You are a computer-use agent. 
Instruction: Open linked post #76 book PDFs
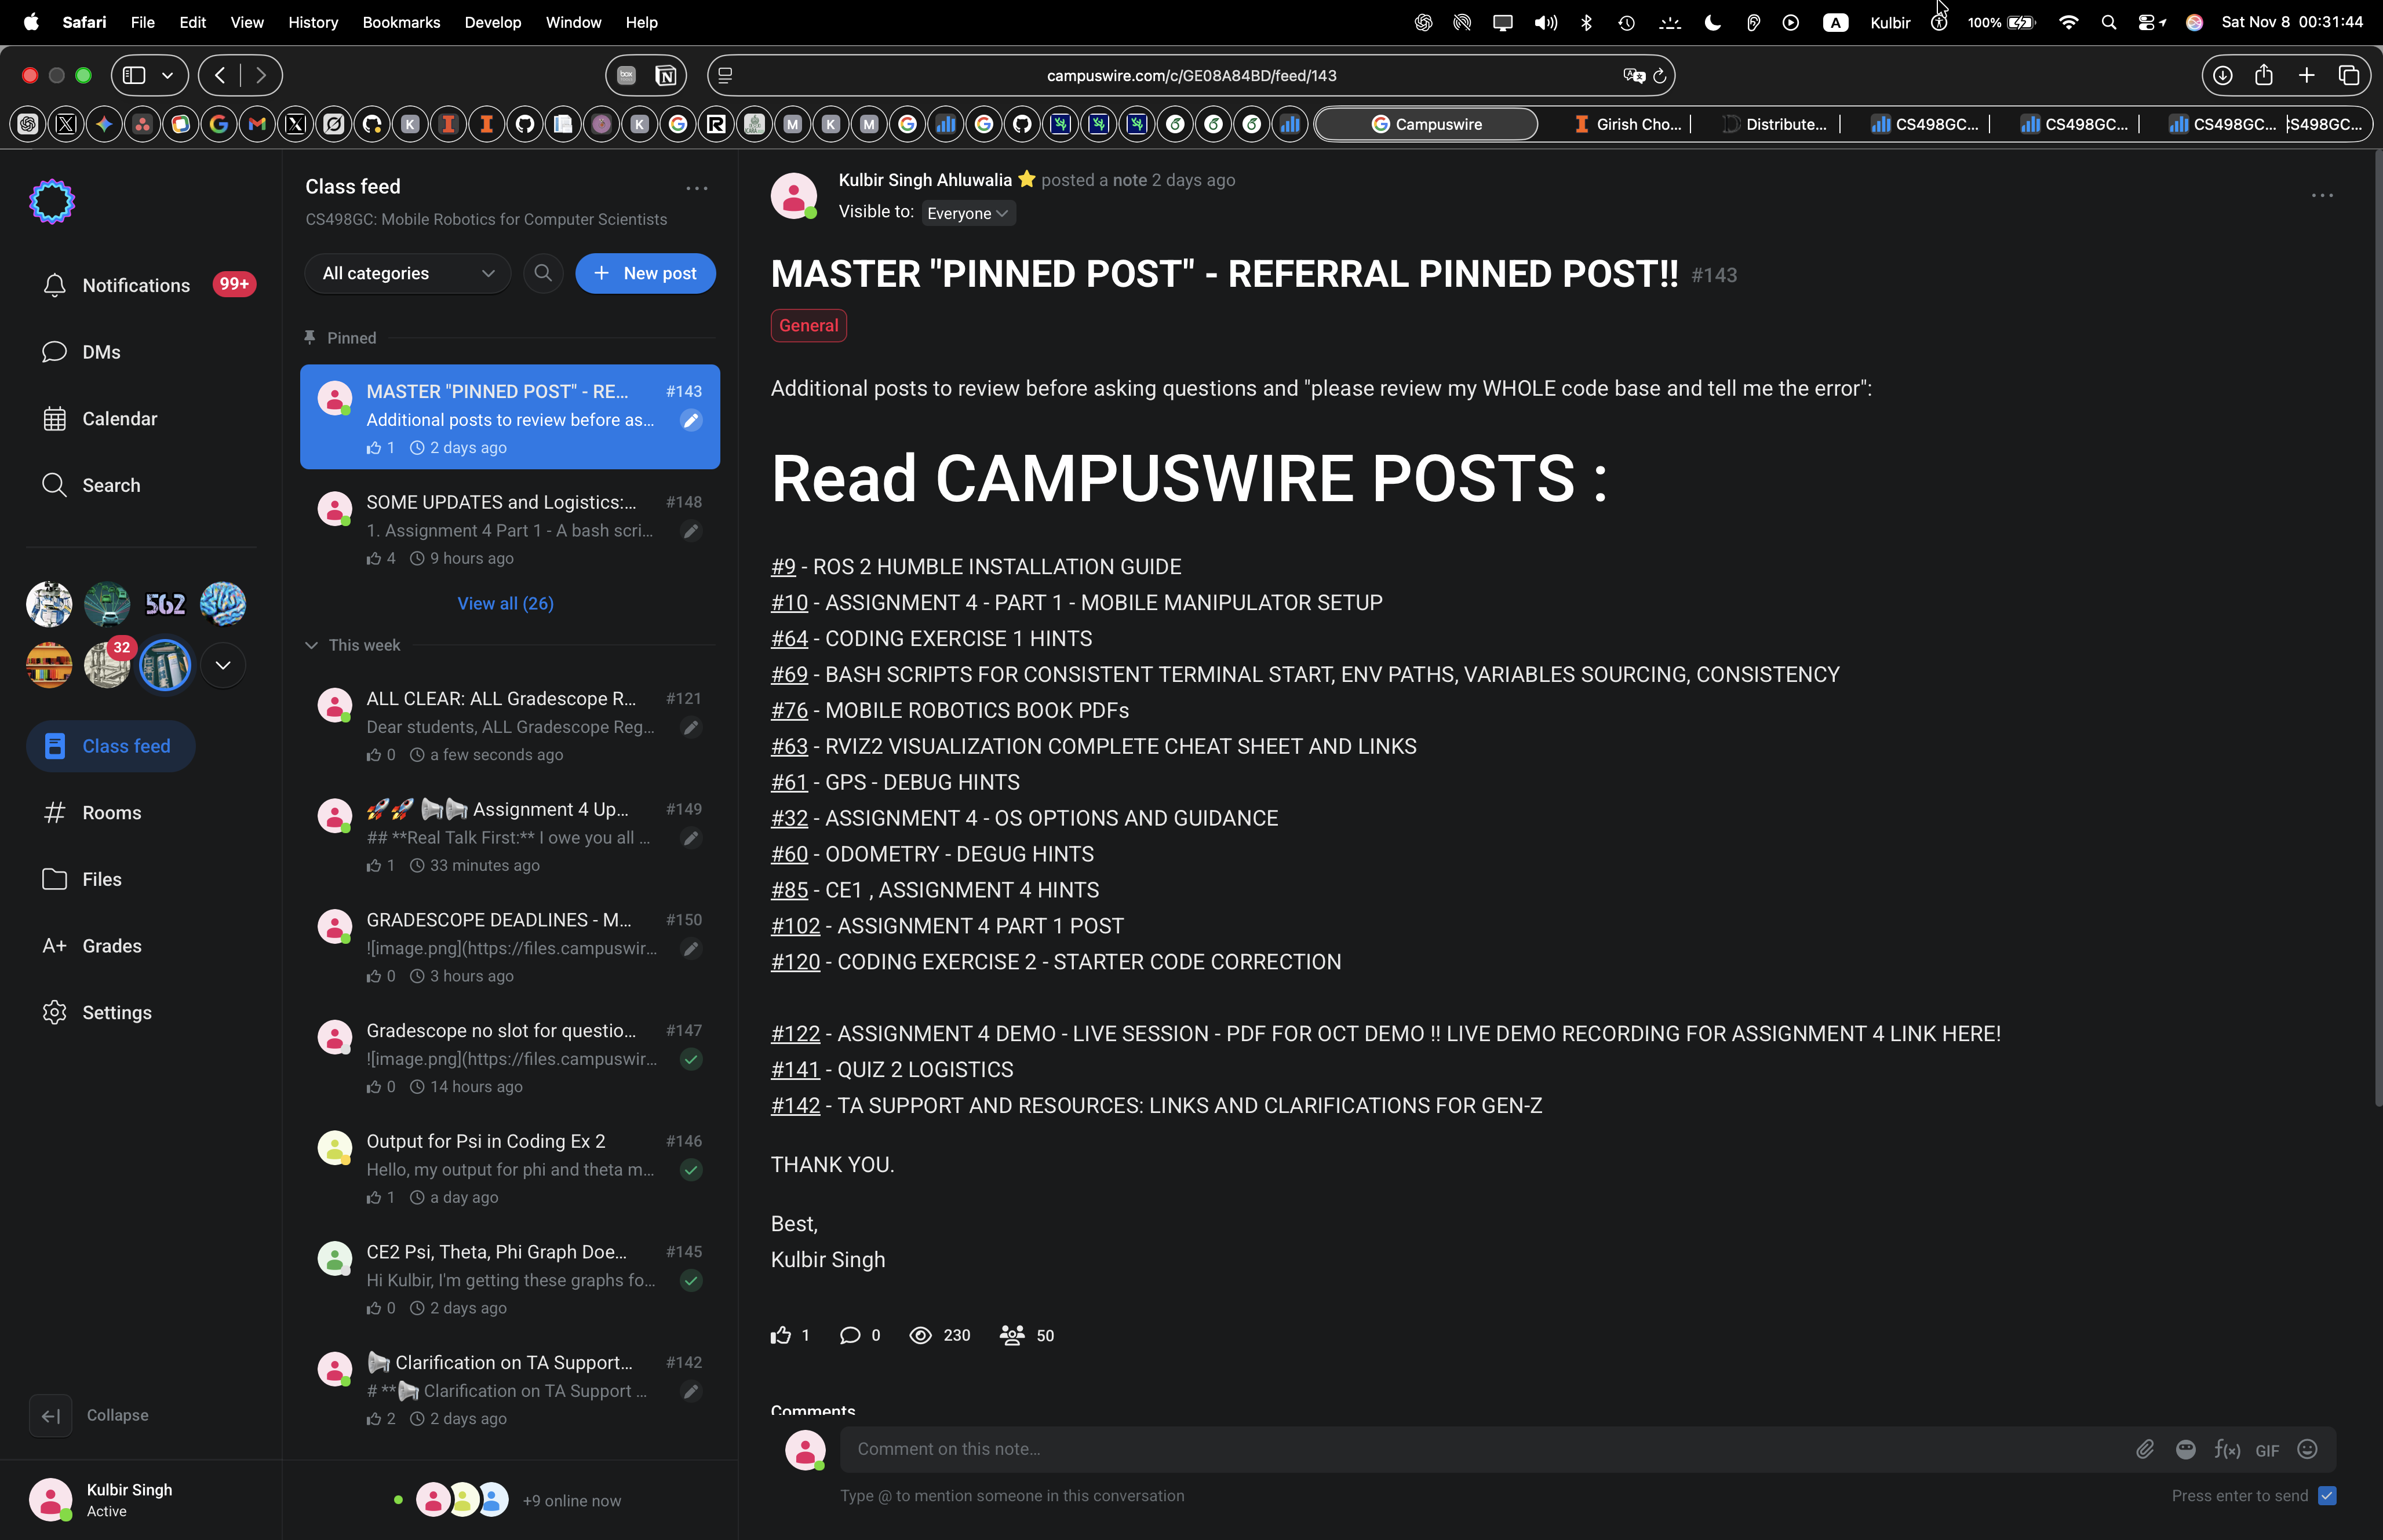[x=789, y=711]
